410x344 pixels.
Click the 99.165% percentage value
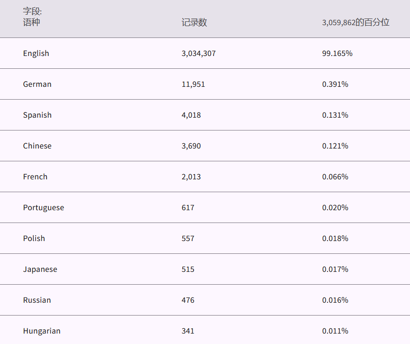pos(337,54)
